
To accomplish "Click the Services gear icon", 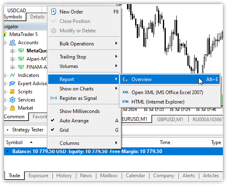I will [x=12, y=100].
